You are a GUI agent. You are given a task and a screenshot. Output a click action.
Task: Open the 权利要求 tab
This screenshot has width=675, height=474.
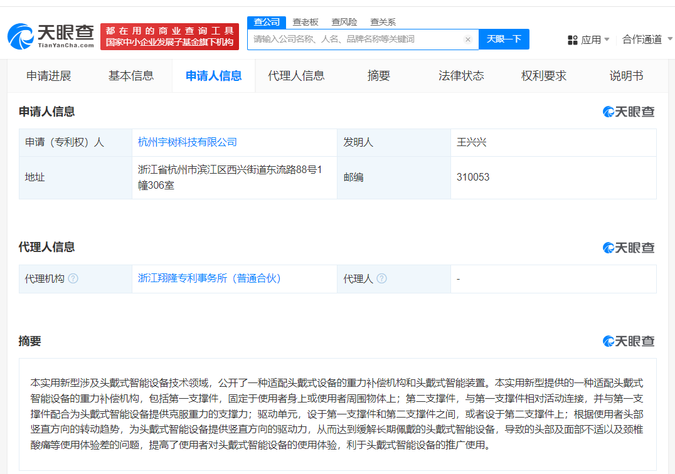point(544,76)
